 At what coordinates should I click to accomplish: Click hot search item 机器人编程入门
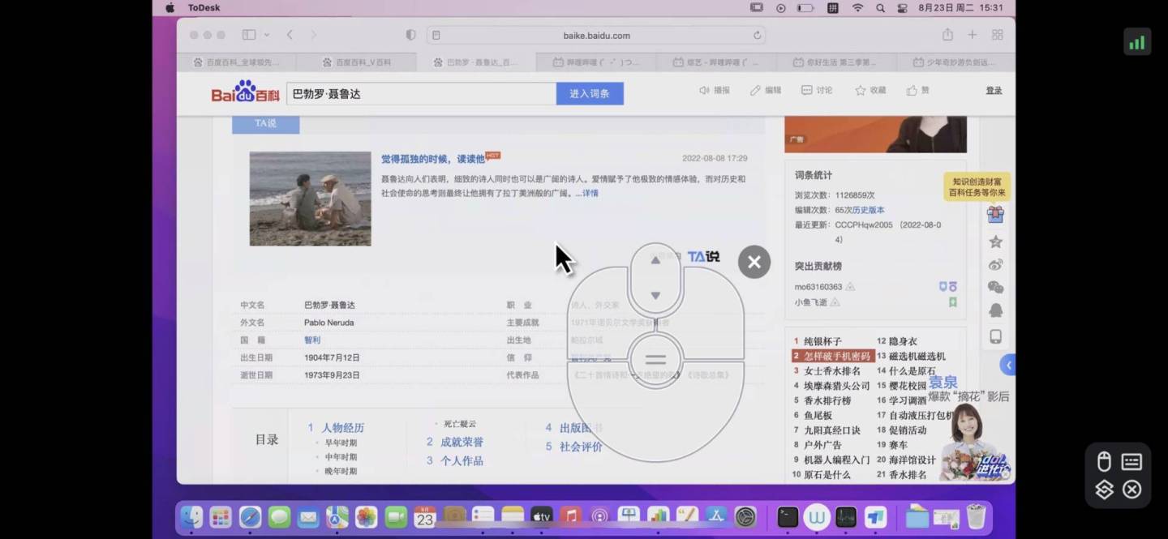[x=836, y=460]
